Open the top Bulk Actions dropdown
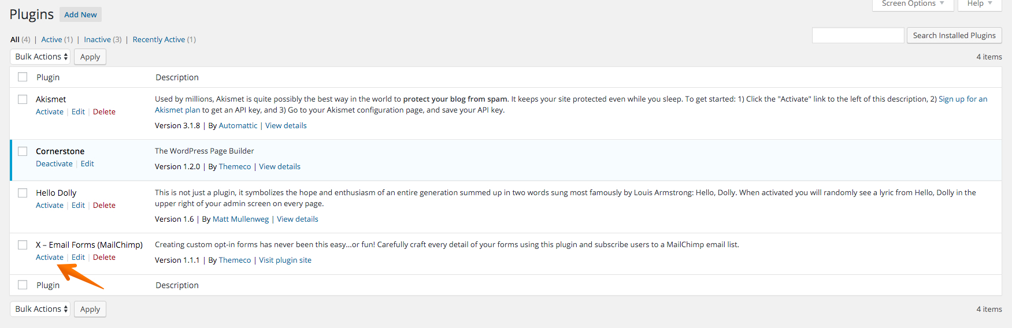This screenshot has width=1012, height=328. coord(40,57)
